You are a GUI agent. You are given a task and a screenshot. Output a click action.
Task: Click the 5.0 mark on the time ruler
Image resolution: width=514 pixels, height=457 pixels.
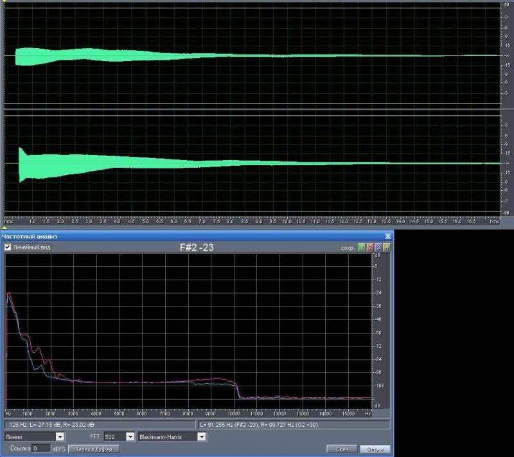[x=145, y=221]
